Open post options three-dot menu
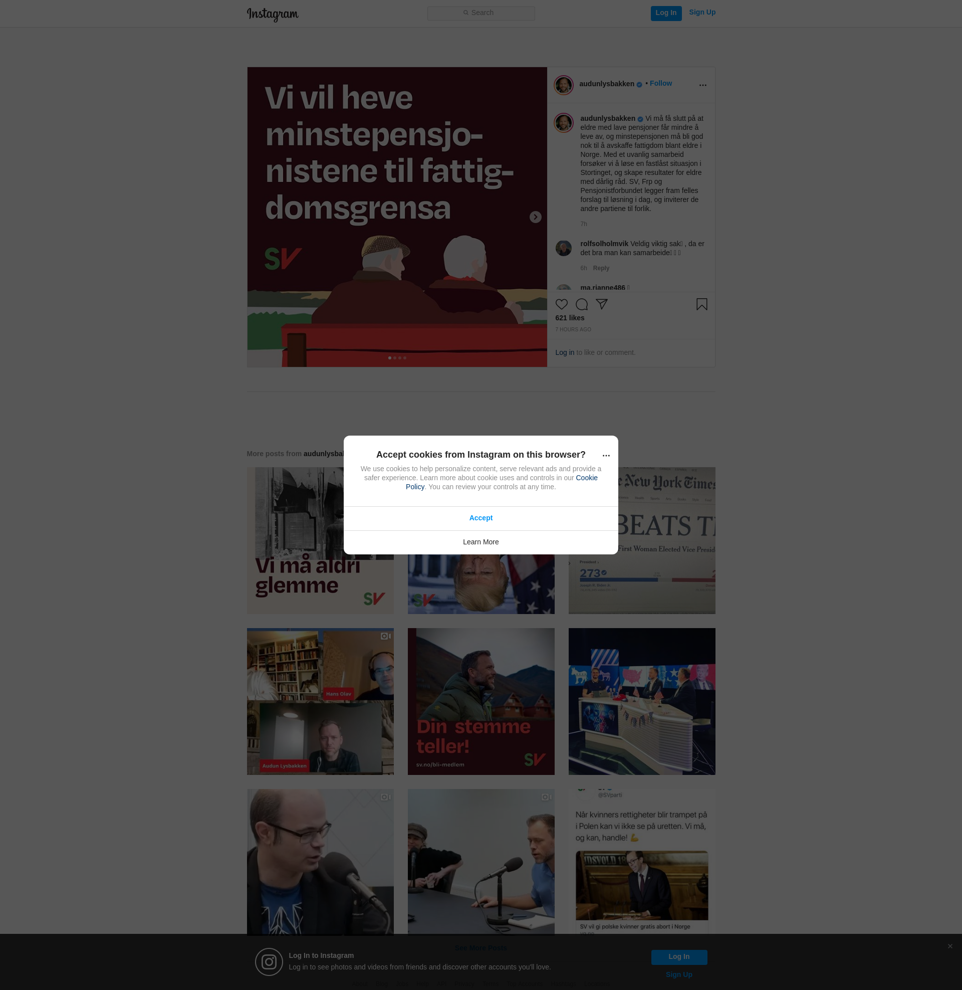This screenshot has width=962, height=990. click(702, 85)
